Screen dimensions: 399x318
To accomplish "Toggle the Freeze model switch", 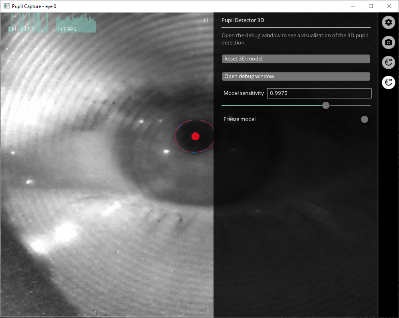I will (365, 119).
